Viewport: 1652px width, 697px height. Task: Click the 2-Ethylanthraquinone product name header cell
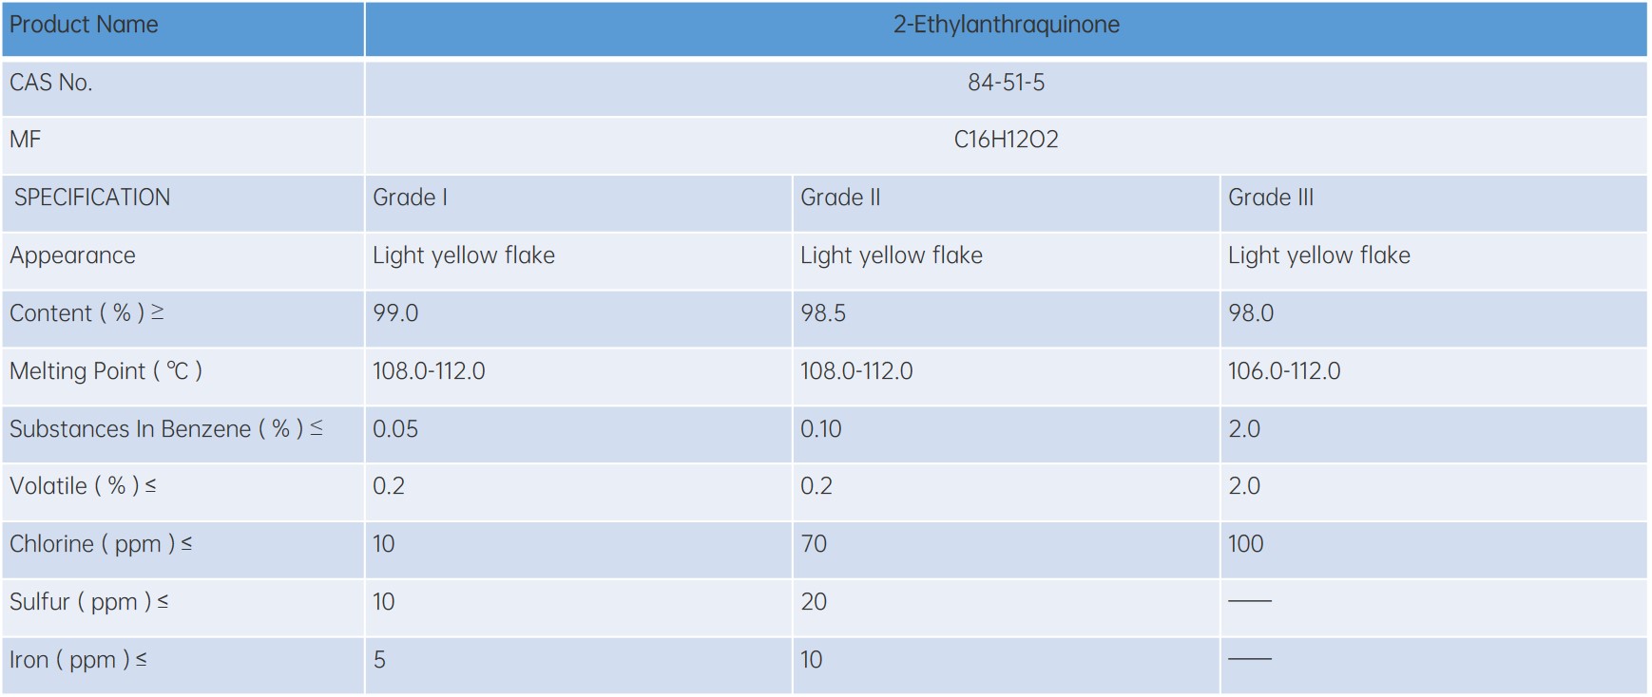coord(1006,25)
